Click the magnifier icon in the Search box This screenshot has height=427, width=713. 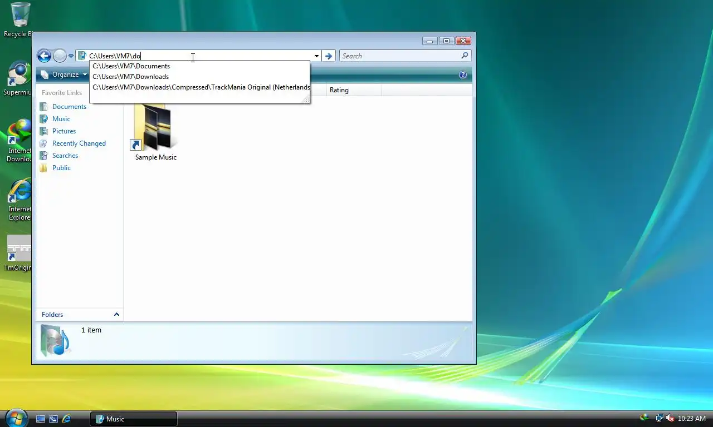click(465, 56)
